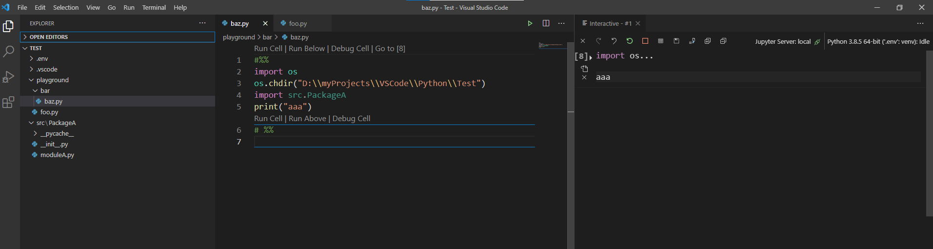
Task: Click Run Cell above line 1
Action: click(268, 48)
